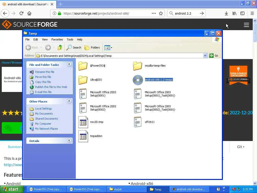Go to Local Settings in Other Places
Image resolution: width=257 pixels, height=193 pixels.
[43, 109]
